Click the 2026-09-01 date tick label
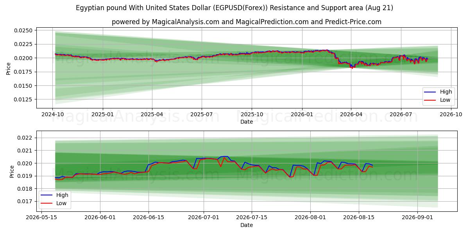This screenshot has height=234, width=469. point(417,218)
